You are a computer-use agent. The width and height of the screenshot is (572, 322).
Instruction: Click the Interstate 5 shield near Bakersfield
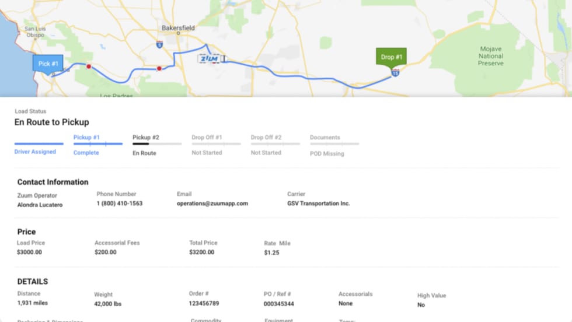pos(159,44)
